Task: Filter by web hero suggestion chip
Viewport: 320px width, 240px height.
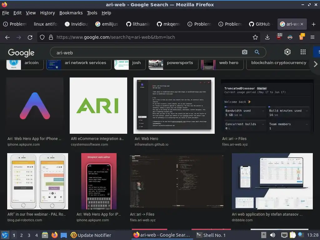Action: [222, 64]
